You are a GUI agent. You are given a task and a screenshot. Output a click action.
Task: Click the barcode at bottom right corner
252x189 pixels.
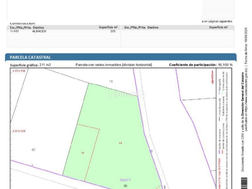pyautogui.click(x=245, y=183)
